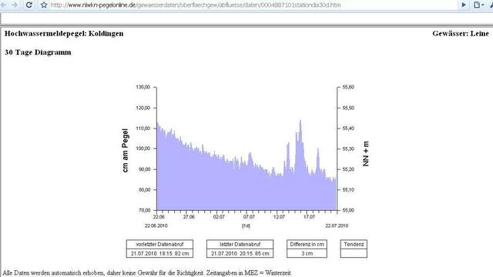Click heading 'Hochwassermeldepegel: Koldingen'

(x=64, y=34)
